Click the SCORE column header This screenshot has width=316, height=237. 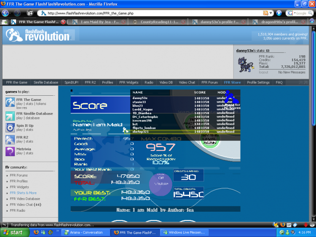[200, 92]
